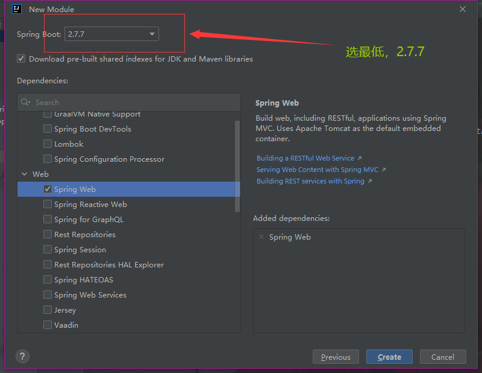Select the Spring Reactive Web row text
This screenshot has height=373, width=482.
pyautogui.click(x=90, y=204)
